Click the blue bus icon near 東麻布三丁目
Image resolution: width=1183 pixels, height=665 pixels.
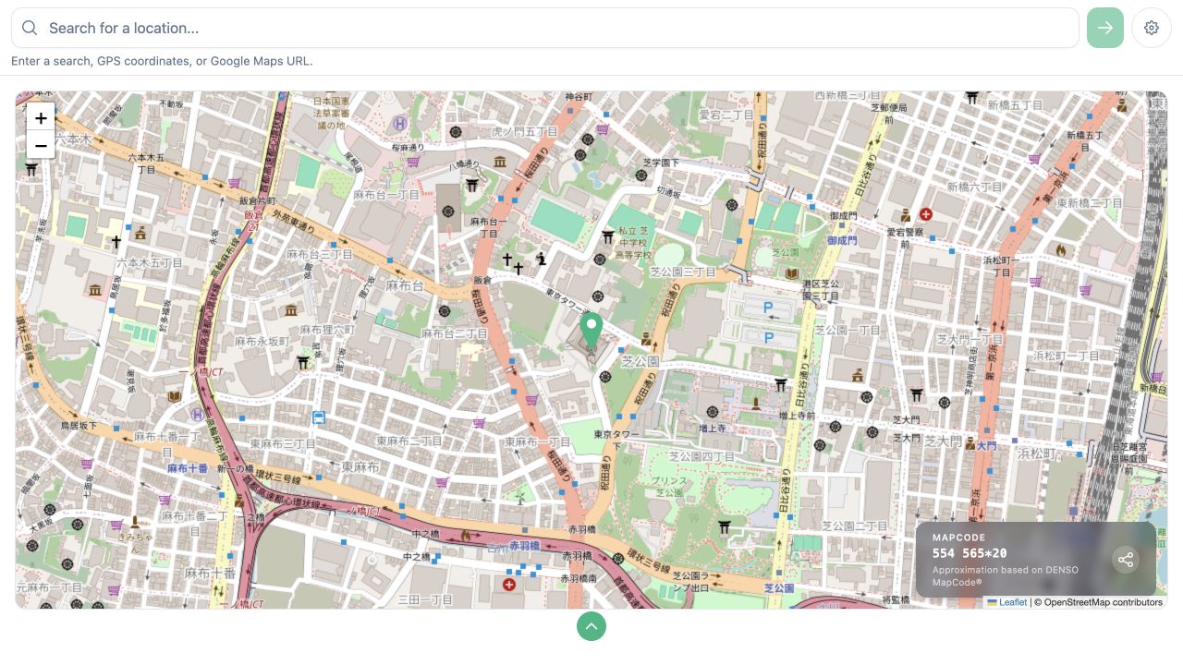(x=319, y=417)
